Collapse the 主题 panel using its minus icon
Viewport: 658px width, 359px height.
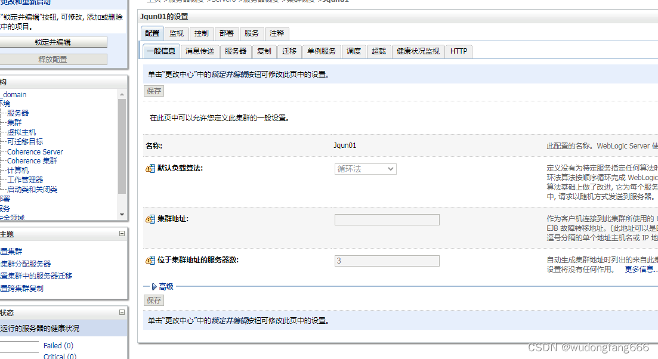pyautogui.click(x=122, y=234)
